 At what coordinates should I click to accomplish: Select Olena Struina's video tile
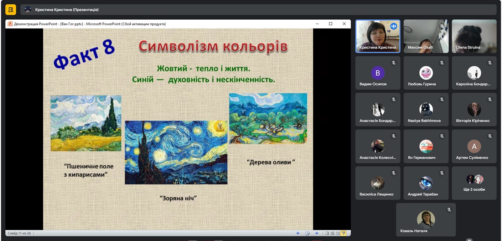[x=474, y=36]
